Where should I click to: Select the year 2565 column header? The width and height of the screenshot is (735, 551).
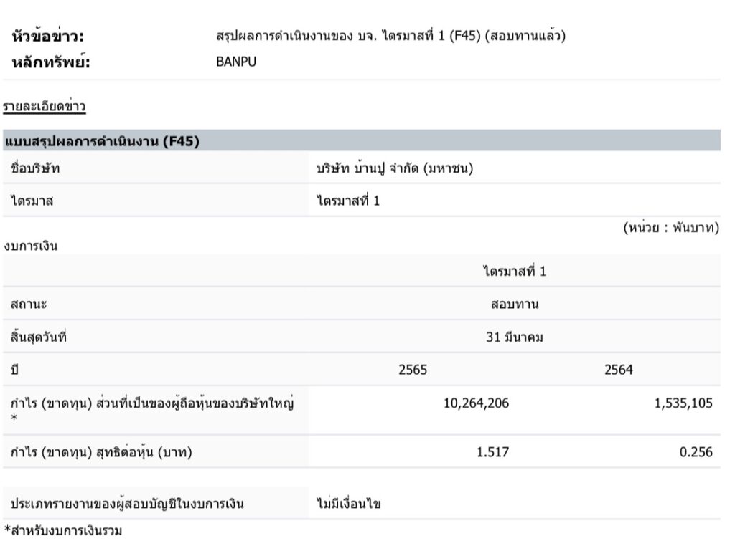(x=413, y=370)
